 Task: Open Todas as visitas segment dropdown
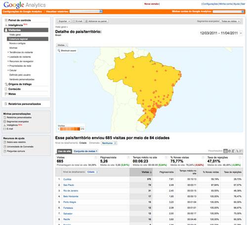point(230,21)
